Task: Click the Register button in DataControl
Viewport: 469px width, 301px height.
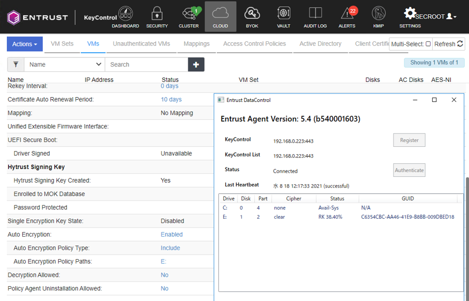Action: [x=409, y=140]
